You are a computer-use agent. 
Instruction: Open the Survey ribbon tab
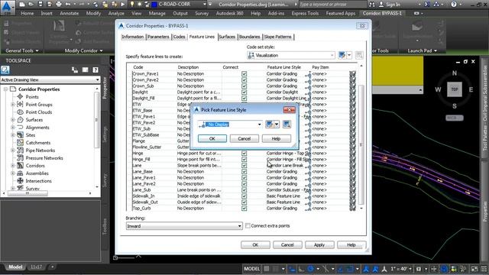point(202,14)
